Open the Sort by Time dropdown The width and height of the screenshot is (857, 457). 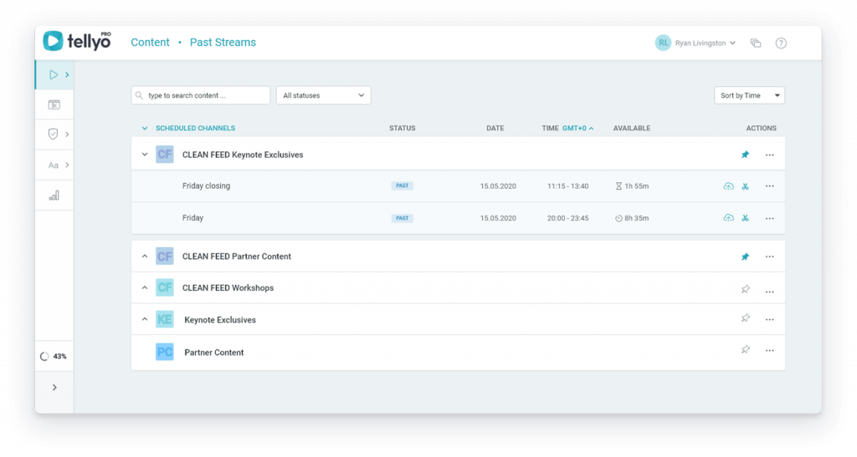point(749,95)
